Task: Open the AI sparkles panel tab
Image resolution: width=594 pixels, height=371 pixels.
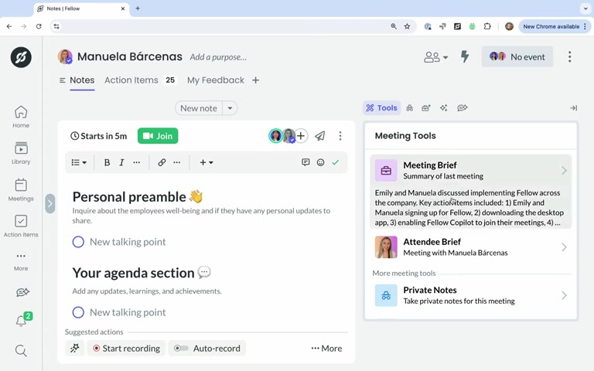Action: pos(444,108)
